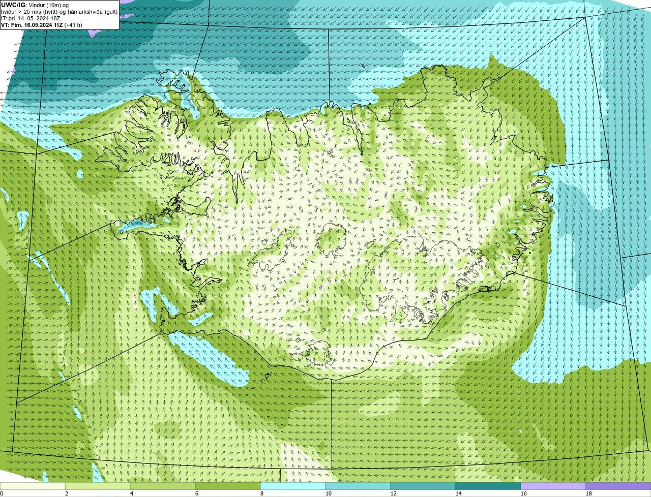Click the '0' label on the wind scale
The width and height of the screenshot is (651, 497).
2,493
